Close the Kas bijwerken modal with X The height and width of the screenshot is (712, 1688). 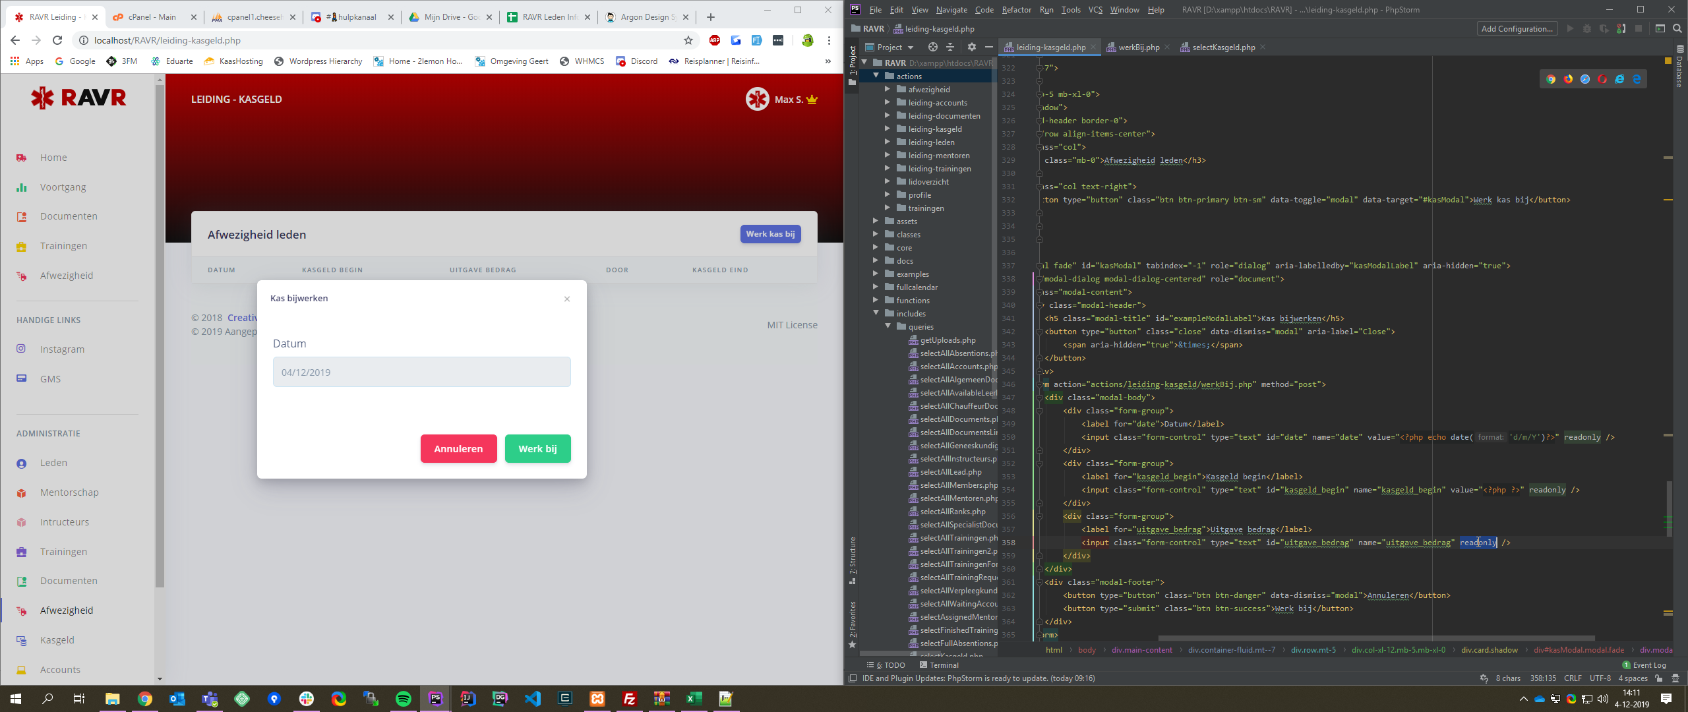pos(567,299)
